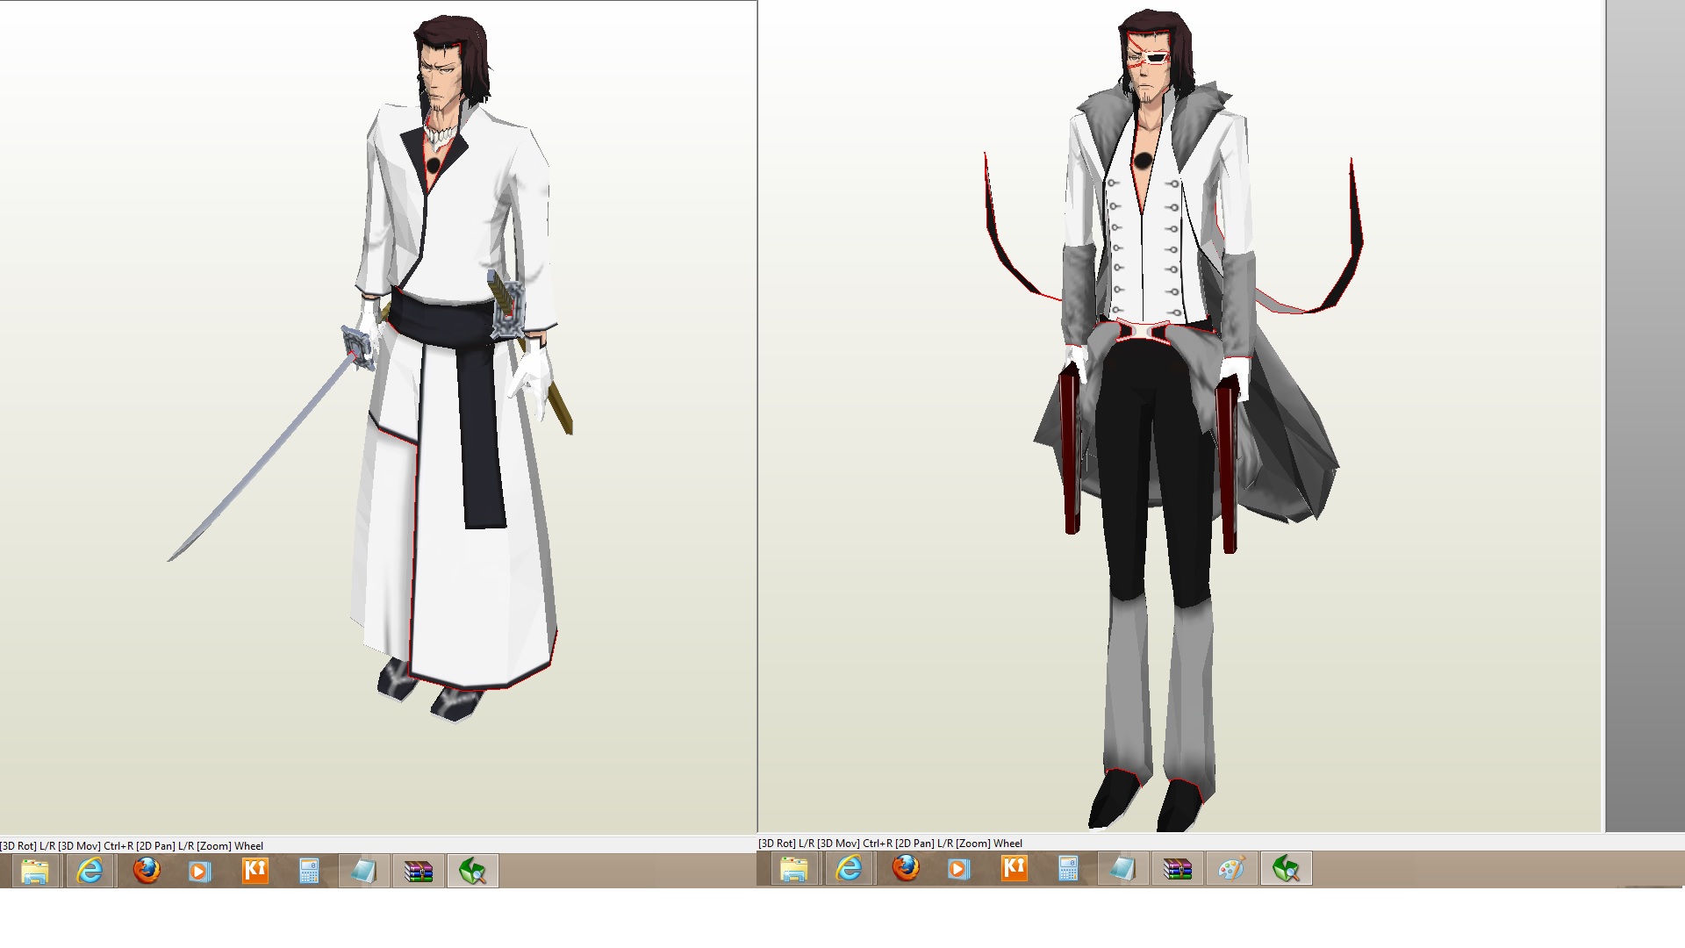Open KMPlayer in the right-hand taskbar

click(x=1014, y=869)
